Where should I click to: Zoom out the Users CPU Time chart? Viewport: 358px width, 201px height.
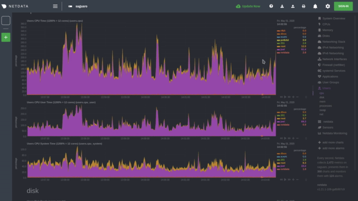297,97
